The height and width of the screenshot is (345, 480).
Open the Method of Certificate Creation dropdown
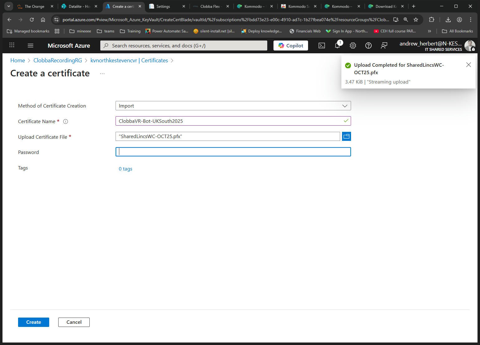click(233, 106)
